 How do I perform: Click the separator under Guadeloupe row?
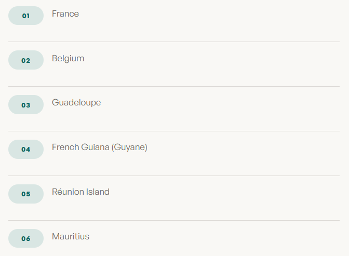tap(174, 131)
